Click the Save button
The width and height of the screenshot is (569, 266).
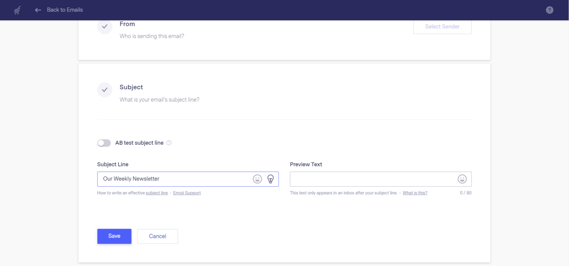tap(114, 236)
